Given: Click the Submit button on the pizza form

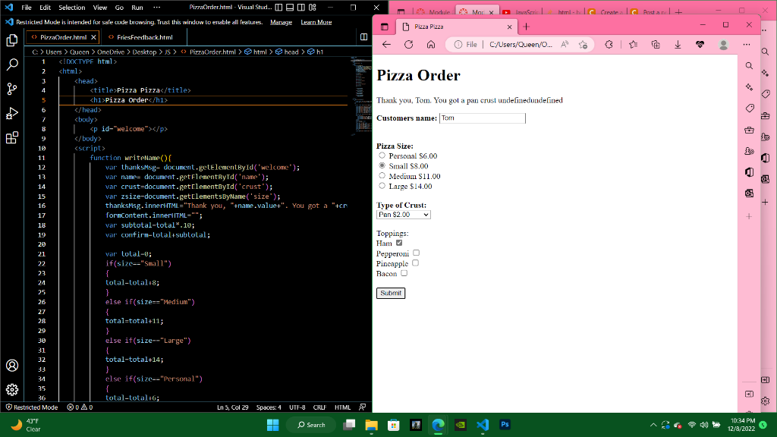Looking at the screenshot, I should [x=390, y=293].
